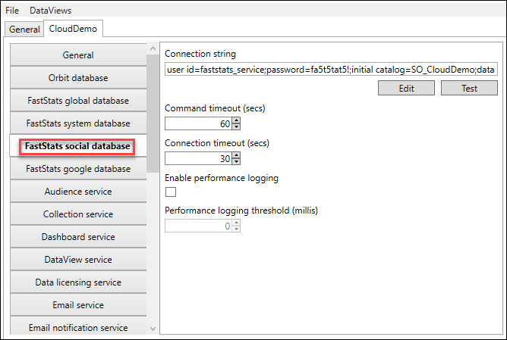Increase Connection timeout with up arrow
Screen dimensions: 507x340
236,155
